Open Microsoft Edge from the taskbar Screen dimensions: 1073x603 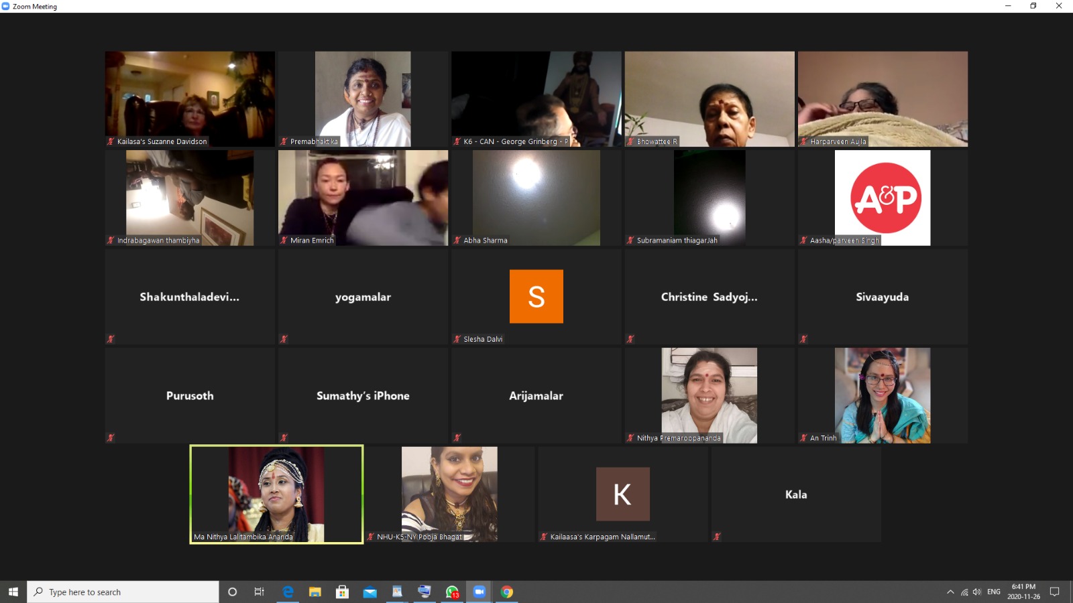(x=288, y=592)
